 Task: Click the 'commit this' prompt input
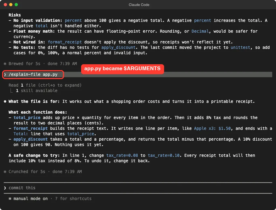click(x=138, y=188)
